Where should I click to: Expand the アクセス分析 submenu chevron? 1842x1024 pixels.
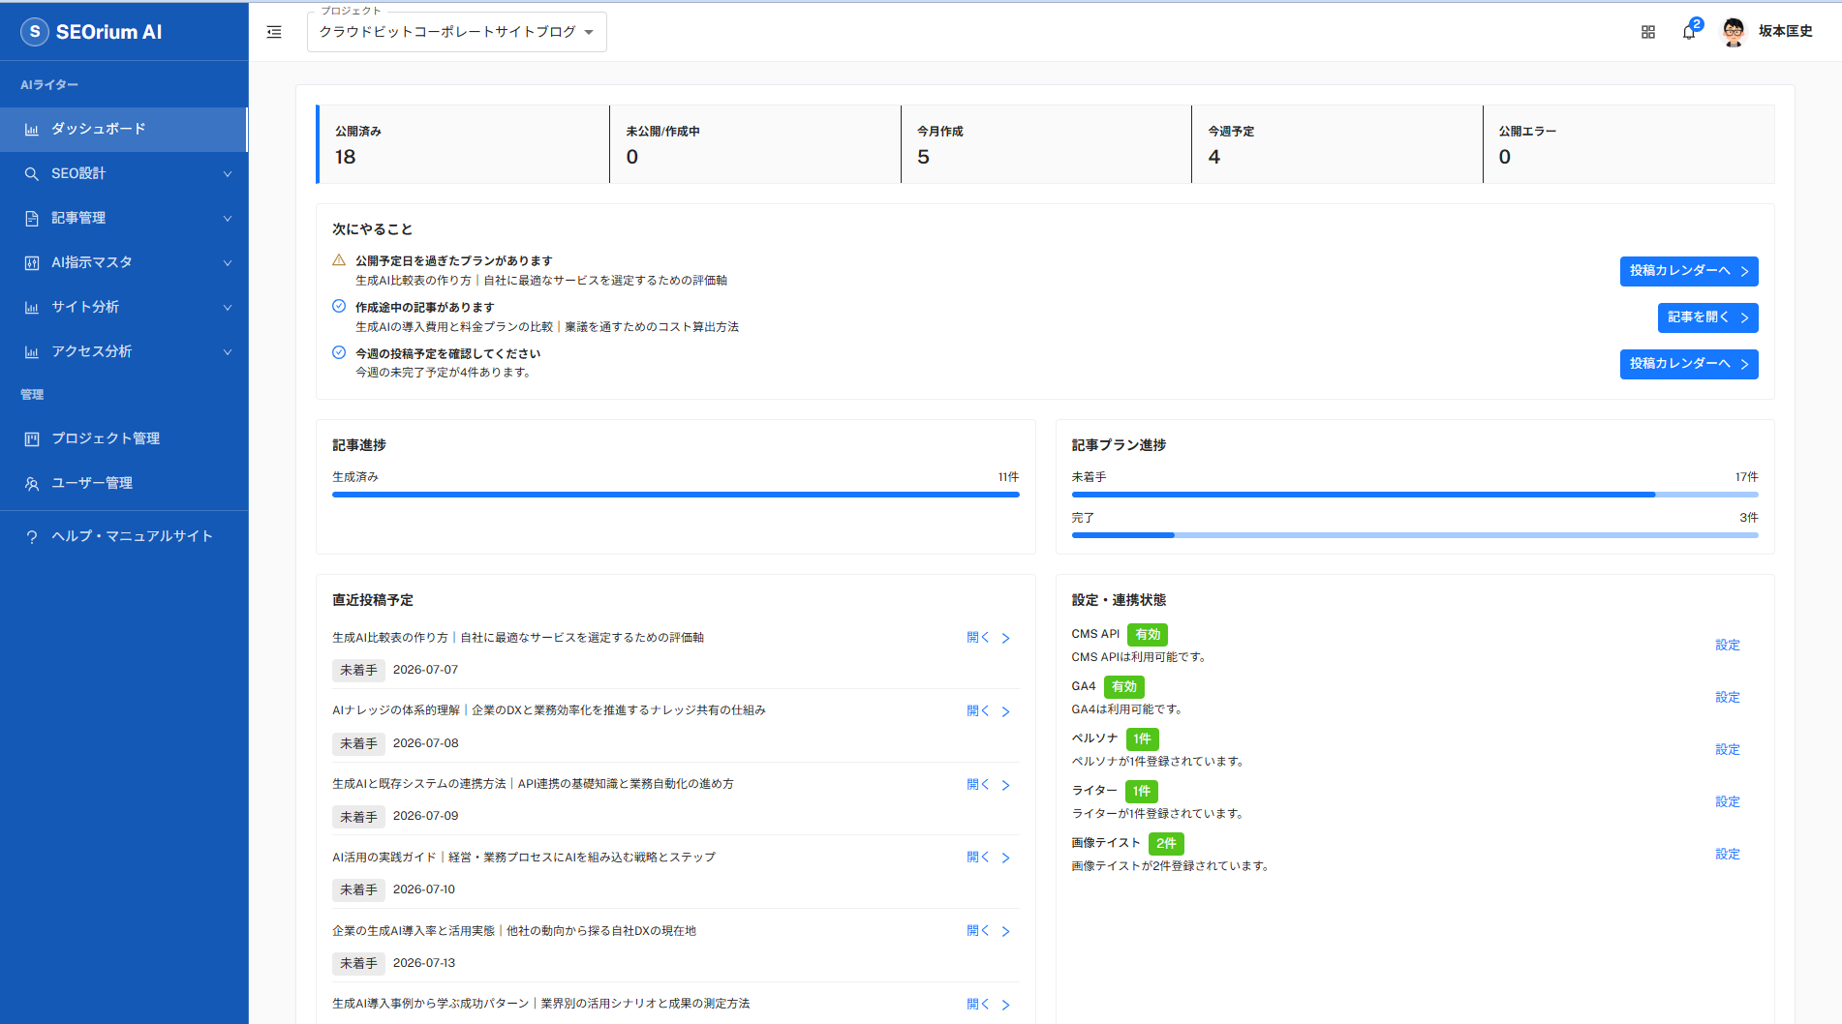[x=228, y=352]
